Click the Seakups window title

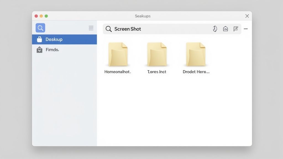[x=143, y=16]
